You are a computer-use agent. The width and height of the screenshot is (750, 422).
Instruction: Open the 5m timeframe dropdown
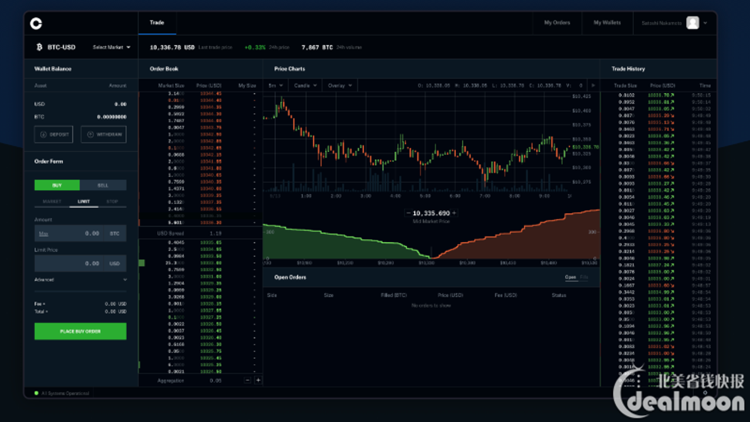click(x=275, y=85)
